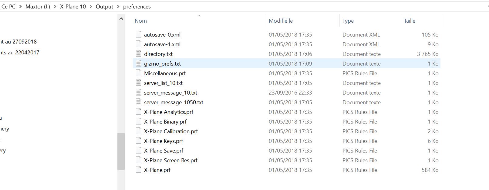This screenshot has width=489, height=190.
Task: Click the 2 Ko size of X-Plane Calibration.prf
Action: [x=433, y=131]
